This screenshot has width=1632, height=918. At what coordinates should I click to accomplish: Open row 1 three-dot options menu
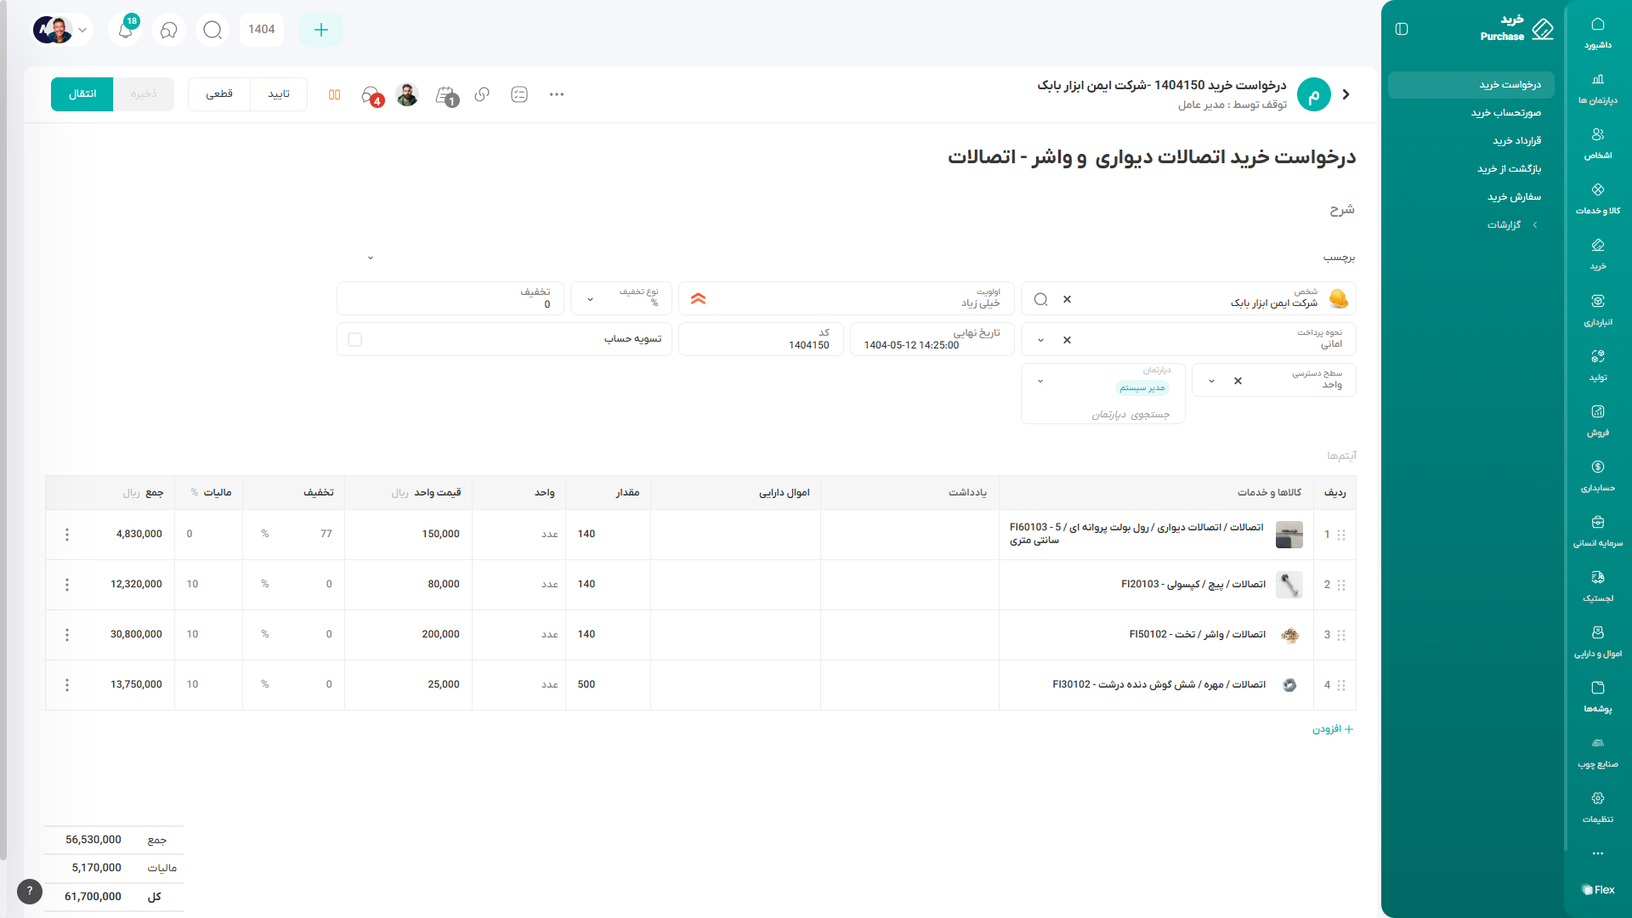pos(67,535)
